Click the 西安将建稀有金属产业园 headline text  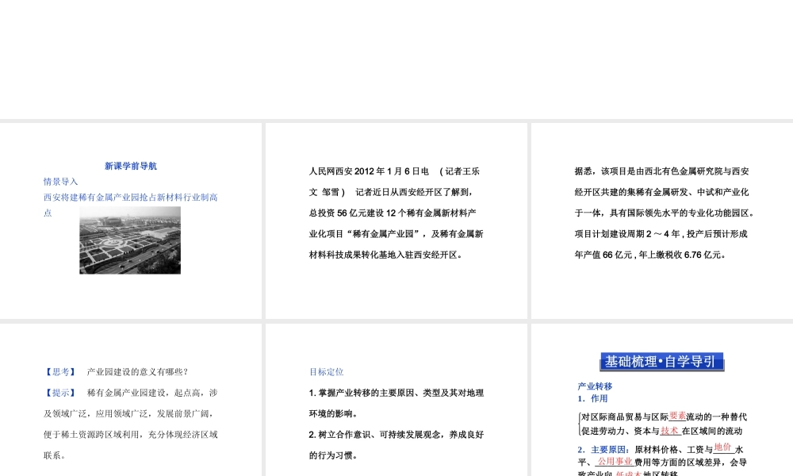131,197
